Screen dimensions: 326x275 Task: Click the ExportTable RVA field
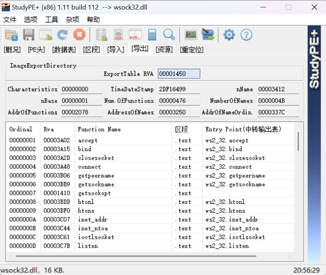[179, 74]
